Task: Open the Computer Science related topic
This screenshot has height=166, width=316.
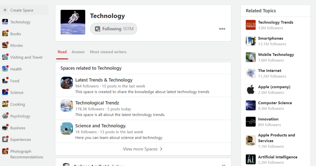Action: coord(275,103)
